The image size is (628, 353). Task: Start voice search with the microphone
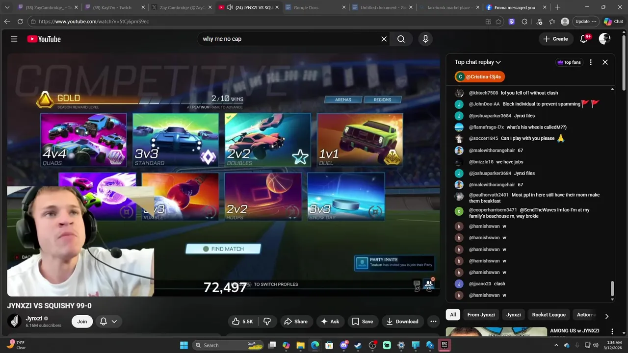click(425, 39)
